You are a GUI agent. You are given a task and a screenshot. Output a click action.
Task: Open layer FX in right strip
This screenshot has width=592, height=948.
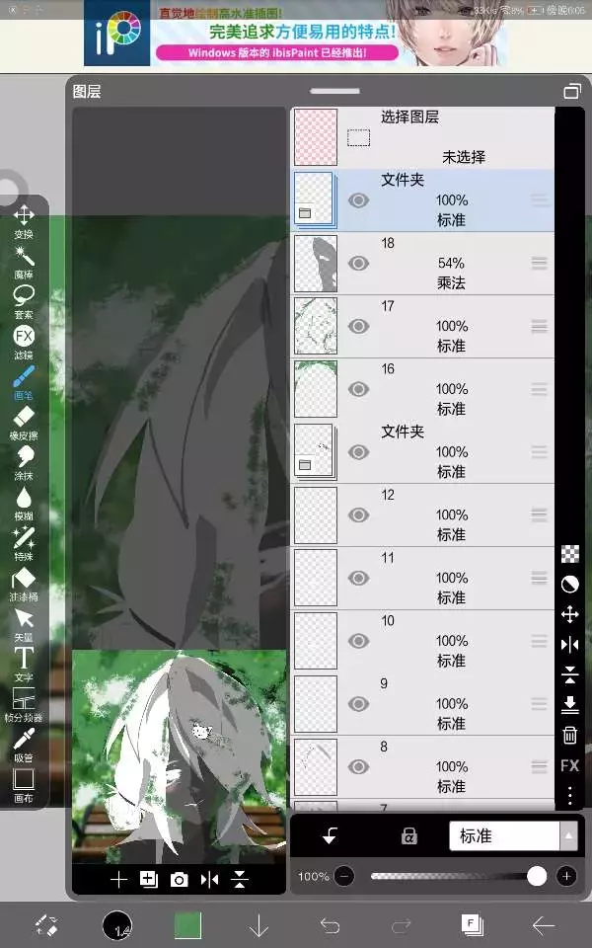pyautogui.click(x=569, y=765)
